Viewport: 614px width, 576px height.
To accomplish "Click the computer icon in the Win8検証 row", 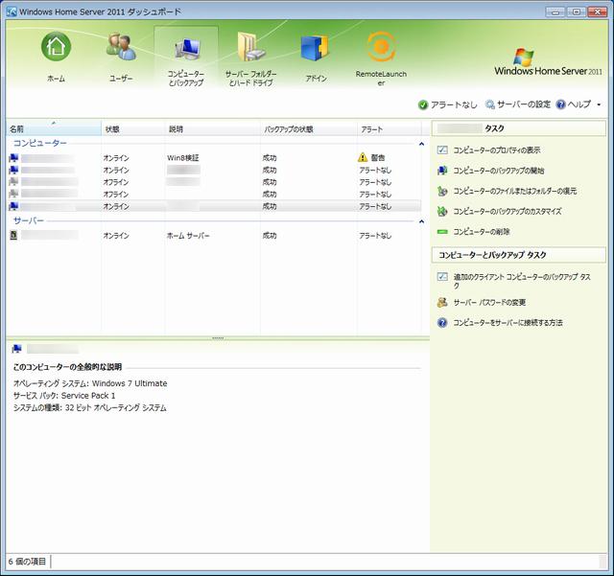I will [13, 158].
